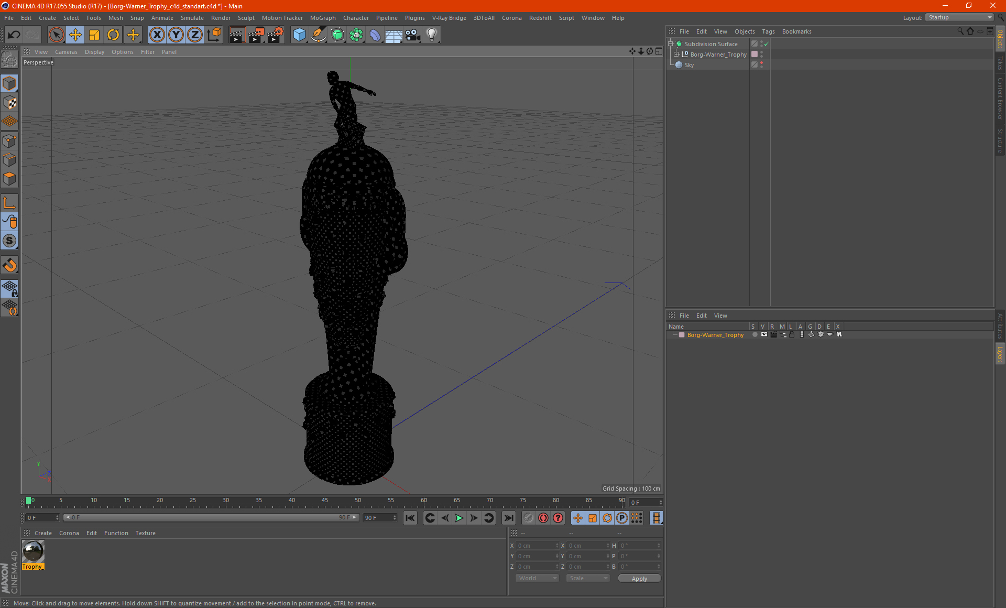Toggle Y axis lock
Image resolution: width=1006 pixels, height=608 pixels.
point(176,35)
